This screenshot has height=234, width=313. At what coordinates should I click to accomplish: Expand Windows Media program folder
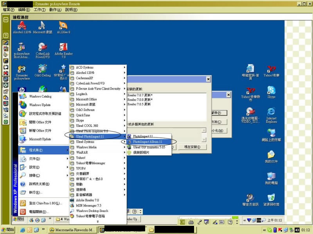pyautogui.click(x=98, y=147)
